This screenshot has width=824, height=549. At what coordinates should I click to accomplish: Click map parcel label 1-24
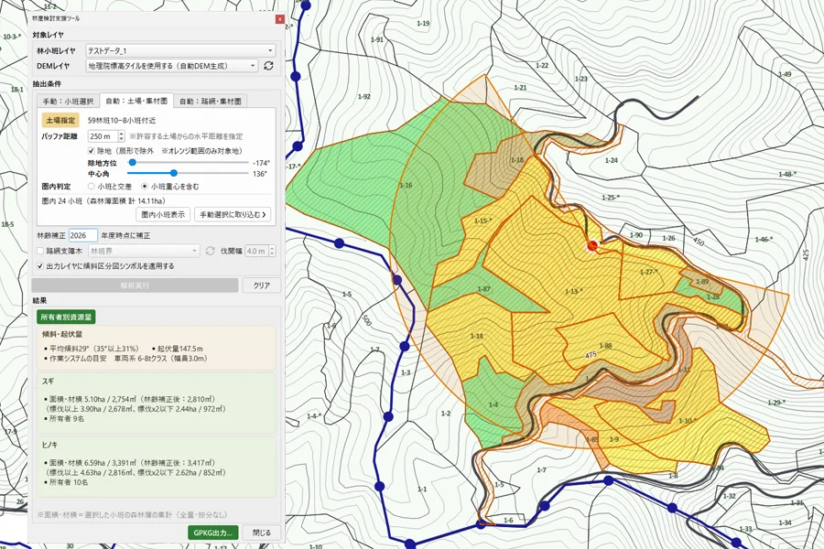coord(612,160)
